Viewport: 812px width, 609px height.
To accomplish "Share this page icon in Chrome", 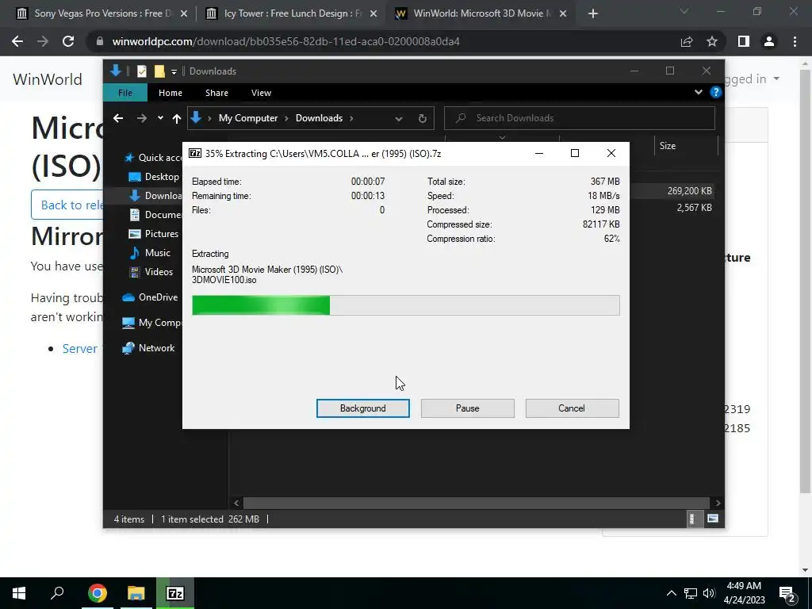I will click(x=687, y=41).
